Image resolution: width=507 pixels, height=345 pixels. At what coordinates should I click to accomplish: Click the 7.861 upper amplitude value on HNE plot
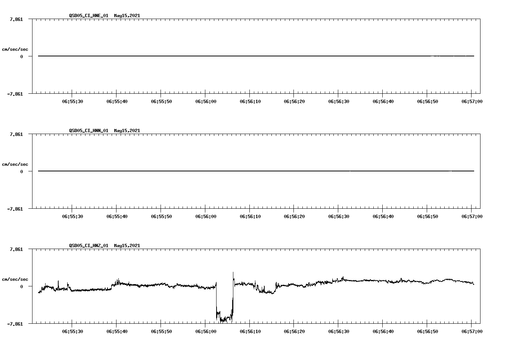tap(16, 19)
